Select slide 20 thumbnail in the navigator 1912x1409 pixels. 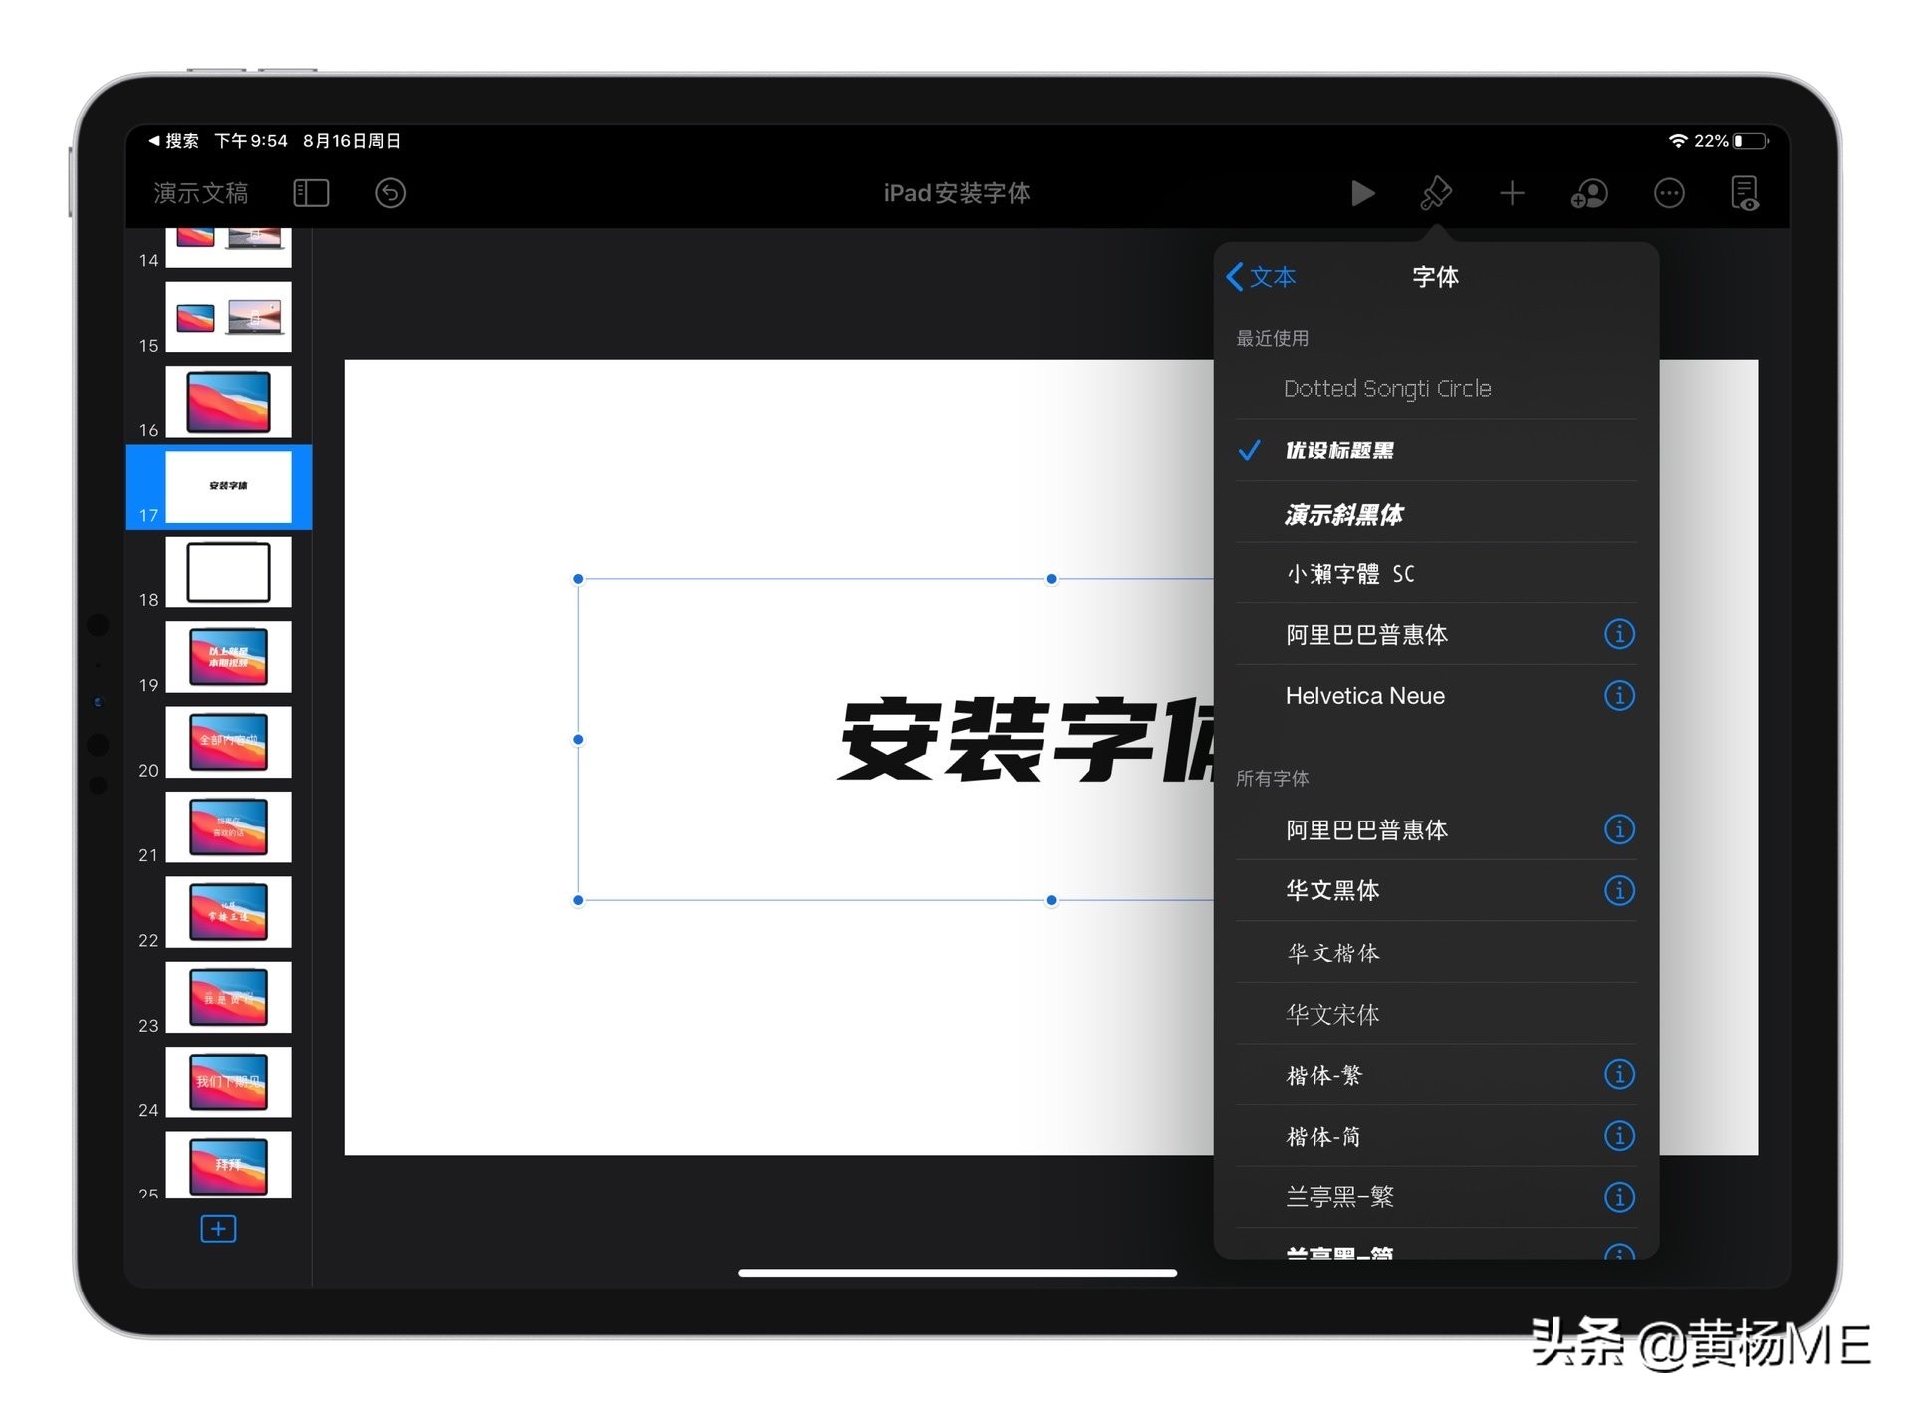[228, 742]
